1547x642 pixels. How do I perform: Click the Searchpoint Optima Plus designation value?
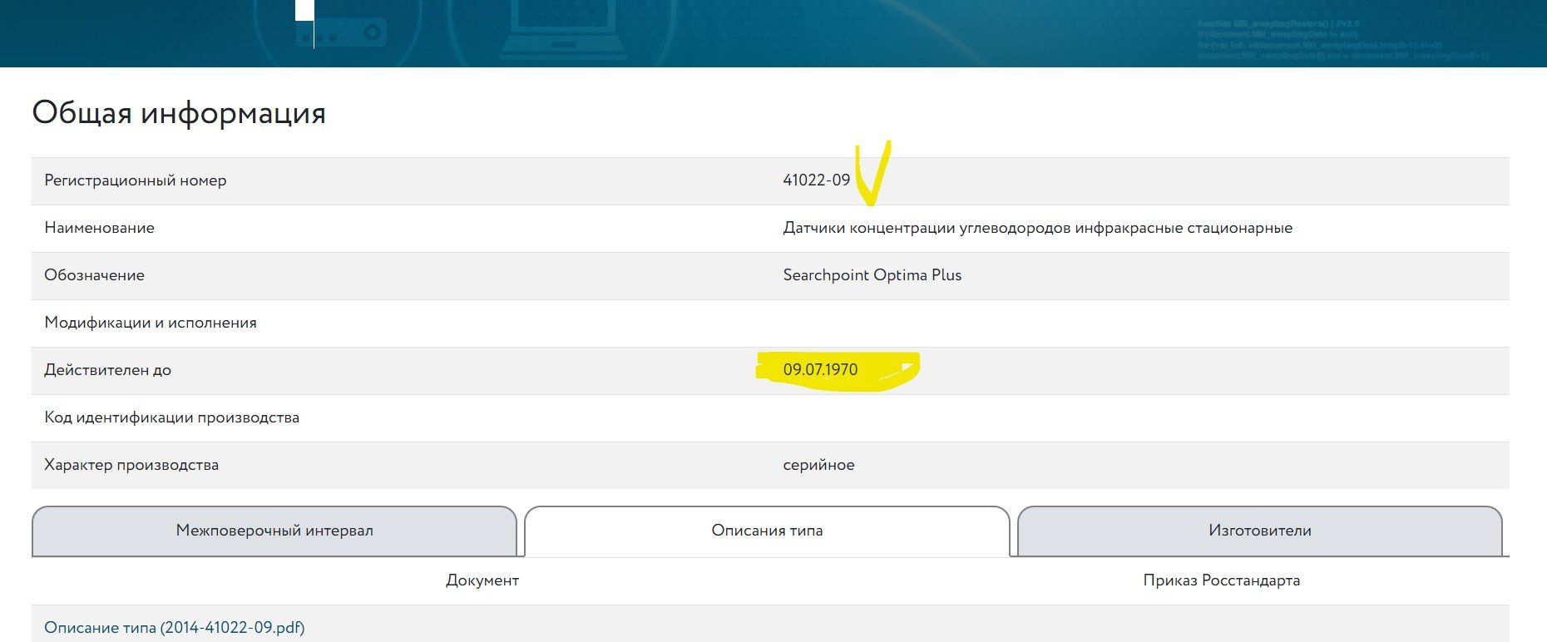coord(872,275)
